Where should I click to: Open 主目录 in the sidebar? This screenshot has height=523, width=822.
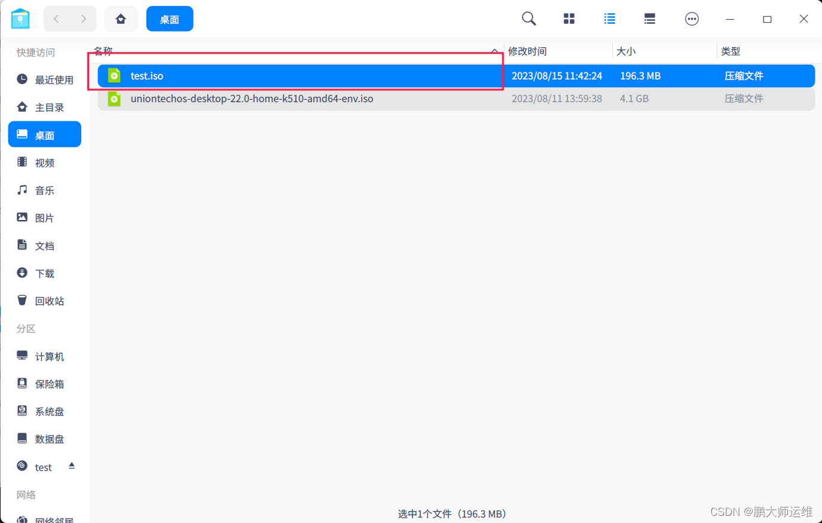[45, 107]
